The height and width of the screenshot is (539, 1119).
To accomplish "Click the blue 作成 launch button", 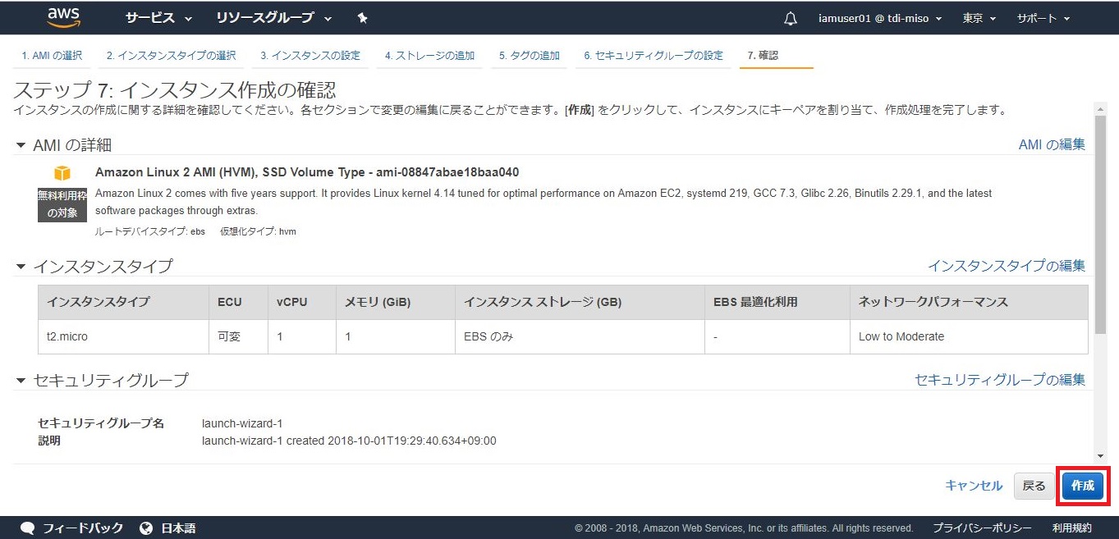I will [x=1083, y=486].
